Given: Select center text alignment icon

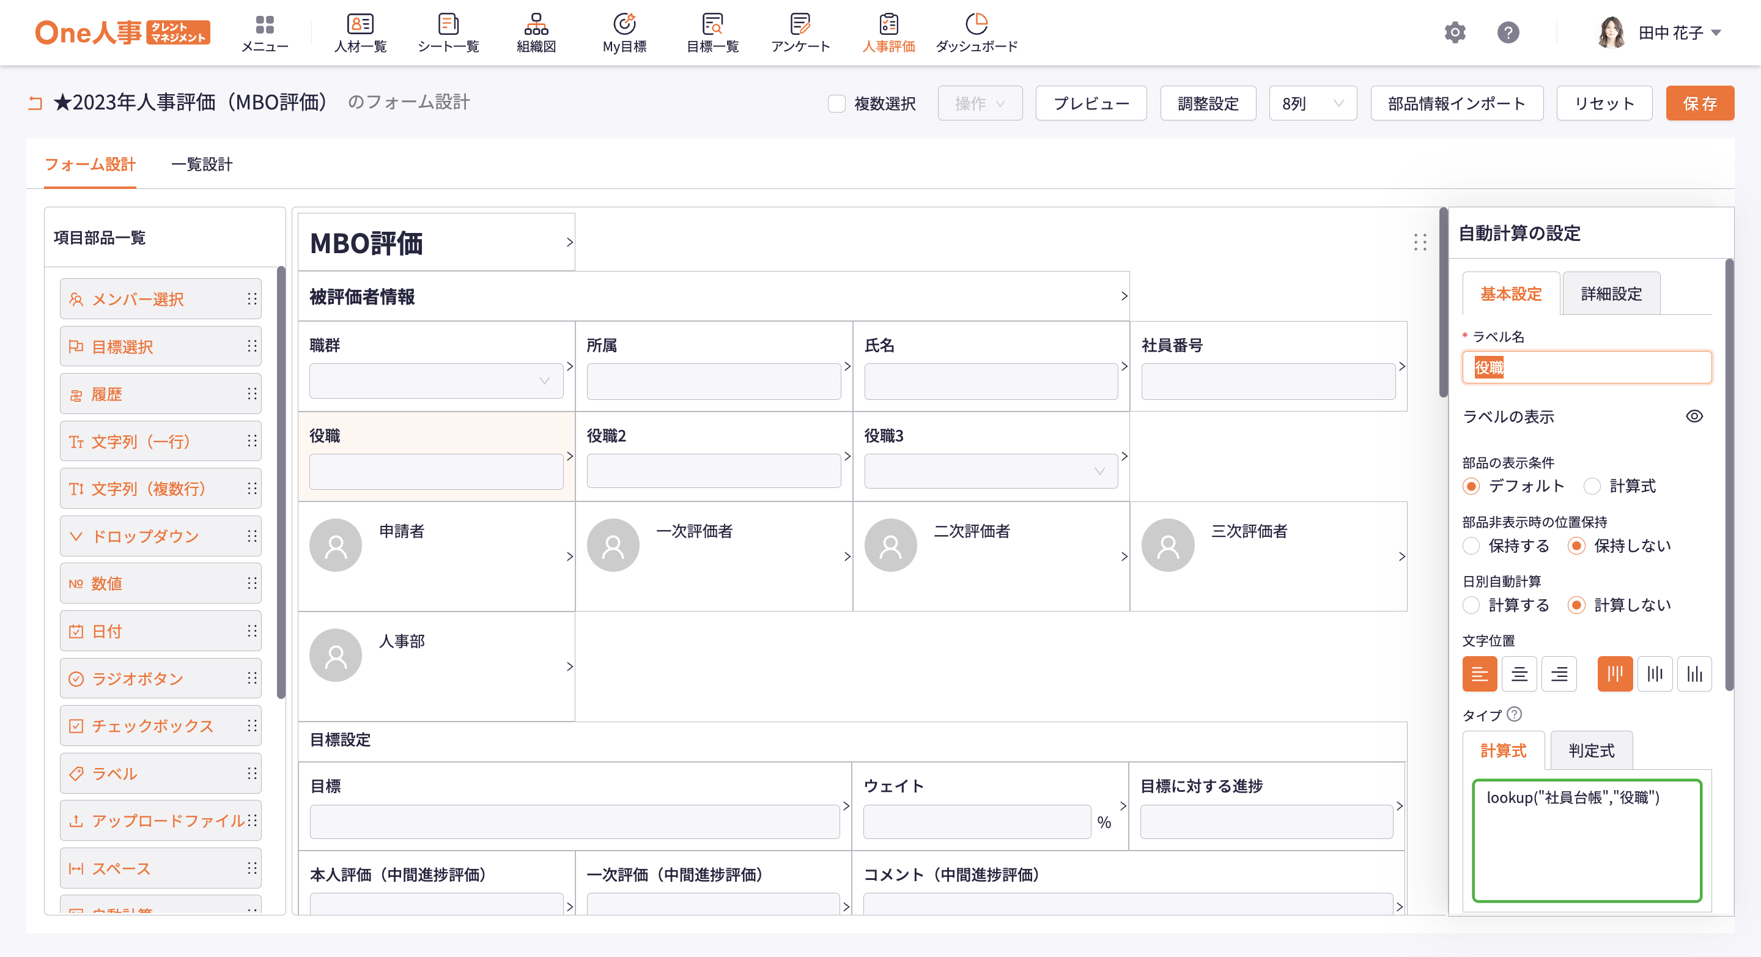Looking at the screenshot, I should [x=1519, y=674].
